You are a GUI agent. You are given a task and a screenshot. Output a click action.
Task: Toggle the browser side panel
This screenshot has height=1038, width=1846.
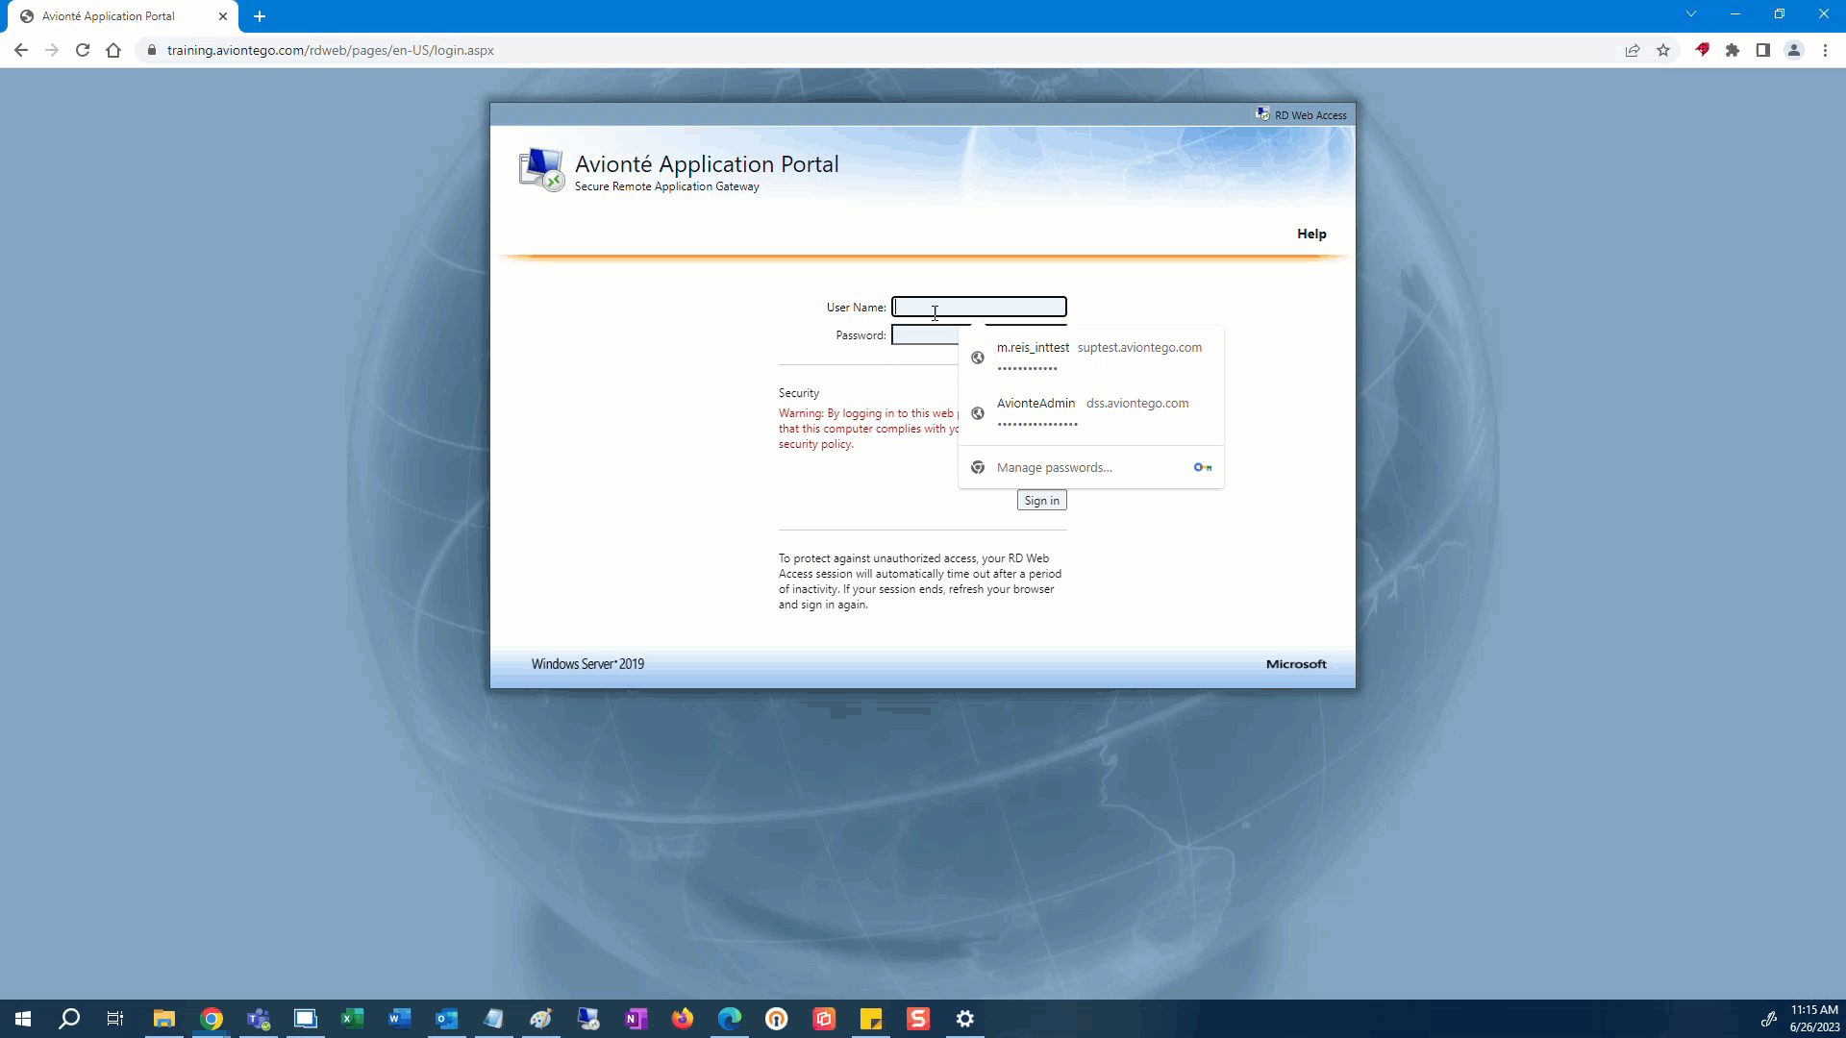tap(1763, 50)
